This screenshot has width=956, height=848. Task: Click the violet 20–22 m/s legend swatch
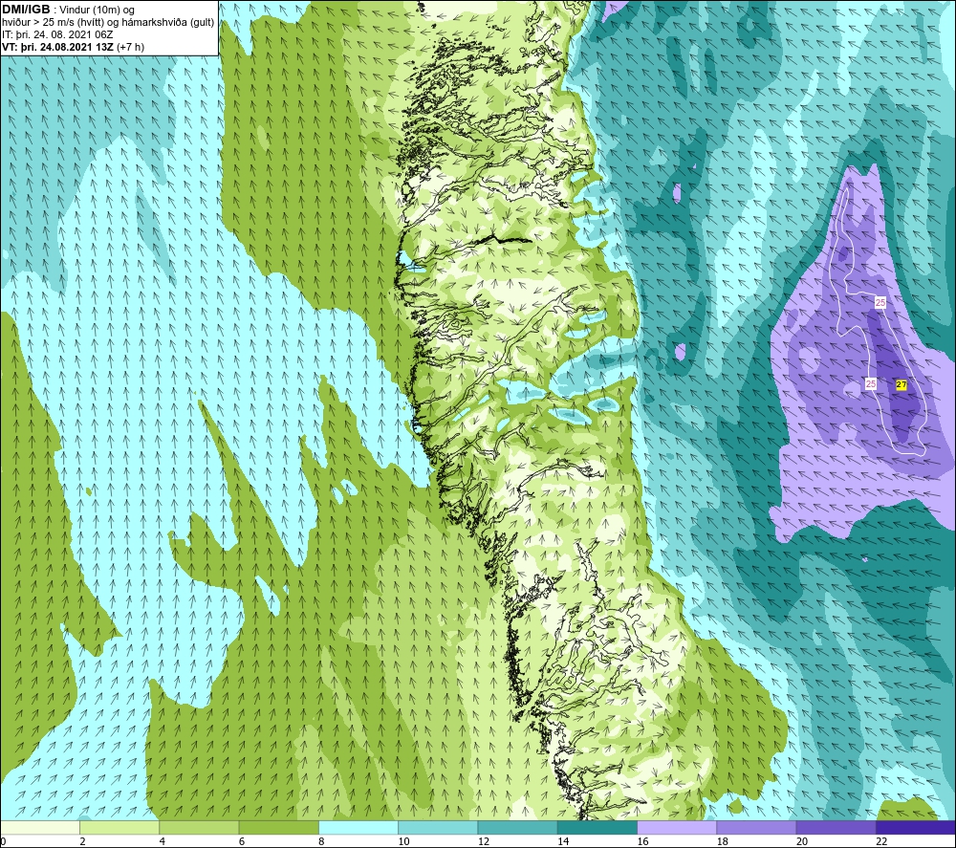click(x=836, y=827)
